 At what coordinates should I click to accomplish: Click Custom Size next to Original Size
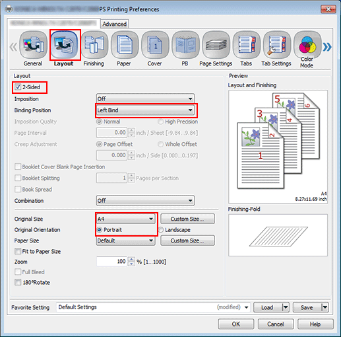[x=187, y=219]
